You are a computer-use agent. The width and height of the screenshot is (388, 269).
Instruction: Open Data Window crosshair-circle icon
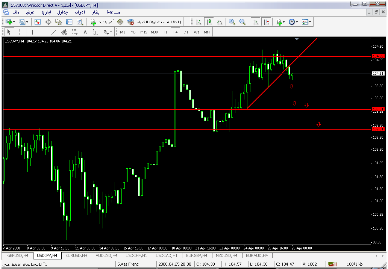pyautogui.click(x=48, y=22)
